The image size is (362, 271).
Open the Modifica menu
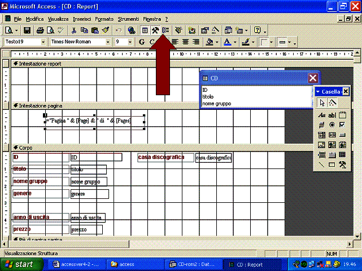click(x=34, y=19)
